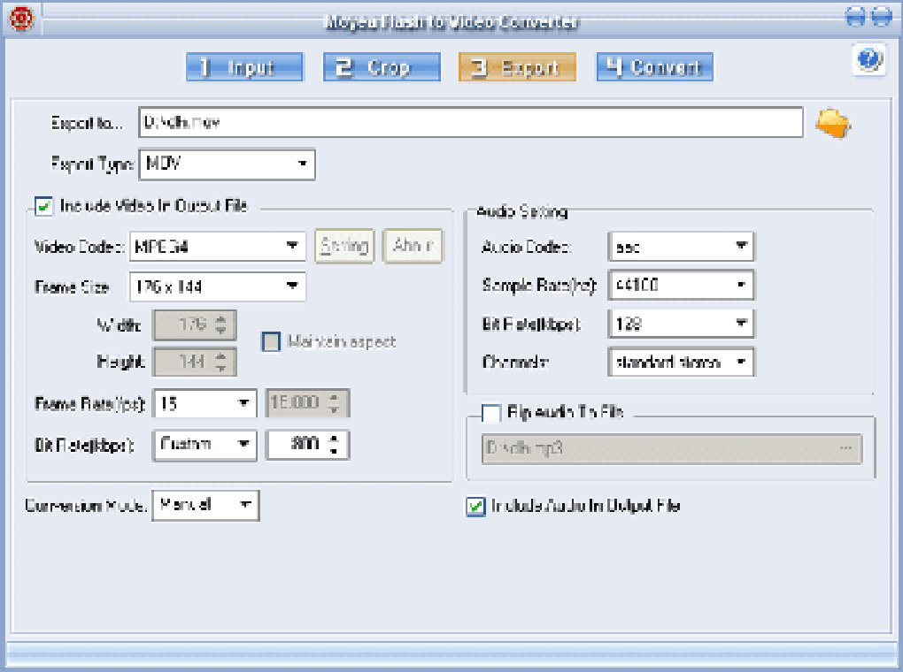The height and width of the screenshot is (672, 903).
Task: Open help with the question mark icon
Action: click(868, 59)
